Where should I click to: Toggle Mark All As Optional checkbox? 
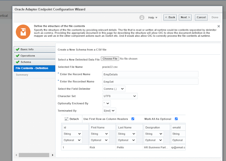pyautogui.click(x=176, y=119)
